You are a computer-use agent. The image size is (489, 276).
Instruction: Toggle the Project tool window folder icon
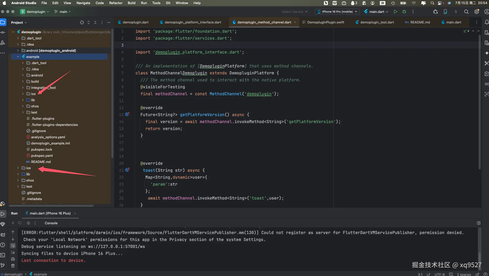pos(3,22)
